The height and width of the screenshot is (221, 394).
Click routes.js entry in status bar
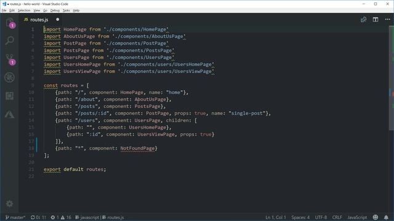tap(113, 217)
